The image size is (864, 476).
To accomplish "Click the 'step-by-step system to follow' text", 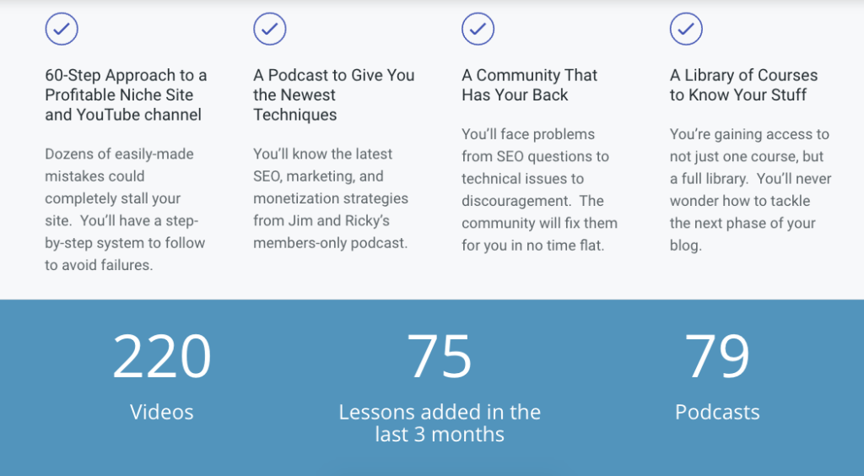I will tap(125, 242).
